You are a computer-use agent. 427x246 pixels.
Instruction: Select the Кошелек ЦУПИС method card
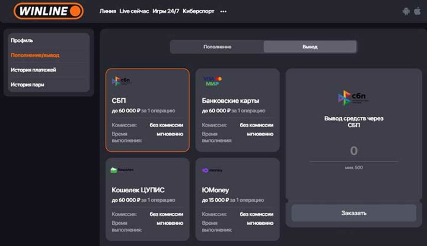pos(147,199)
